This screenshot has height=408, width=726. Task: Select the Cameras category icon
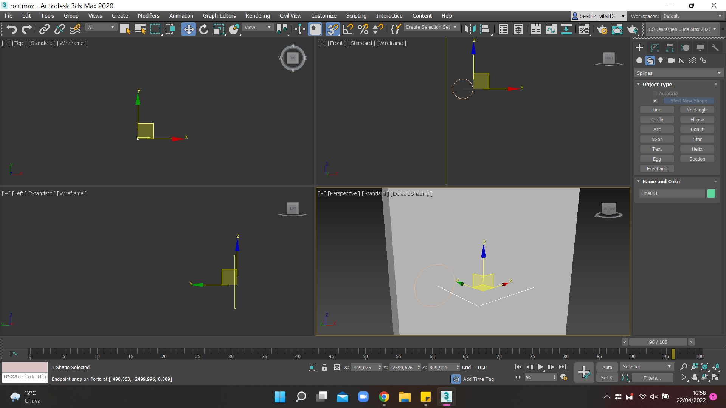coord(671,60)
